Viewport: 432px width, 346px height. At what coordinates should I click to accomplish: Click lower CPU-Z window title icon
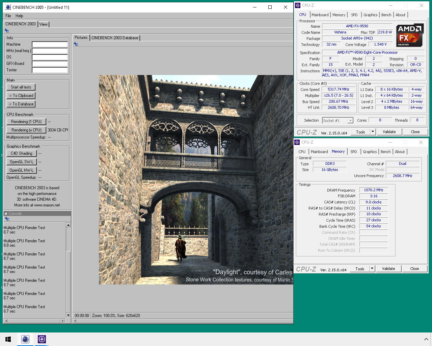tap(297, 142)
